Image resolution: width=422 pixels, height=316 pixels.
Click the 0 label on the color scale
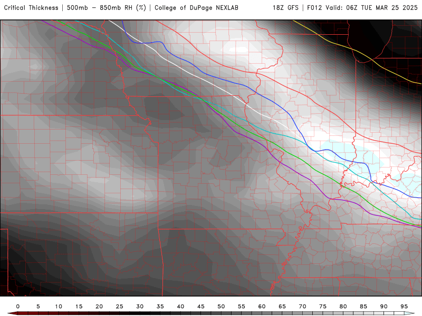click(18, 307)
